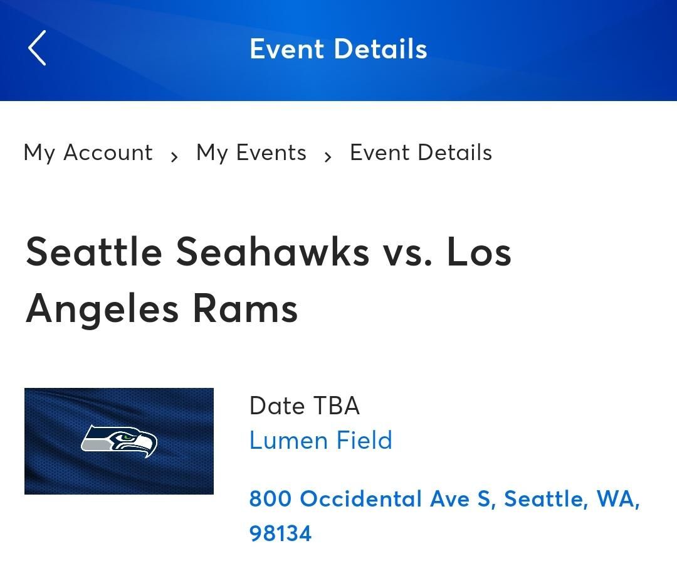677x585 pixels.
Task: Click the Event Details header title
Action: [338, 49]
